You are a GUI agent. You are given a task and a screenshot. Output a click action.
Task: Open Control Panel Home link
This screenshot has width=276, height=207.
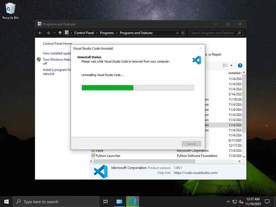[57, 43]
